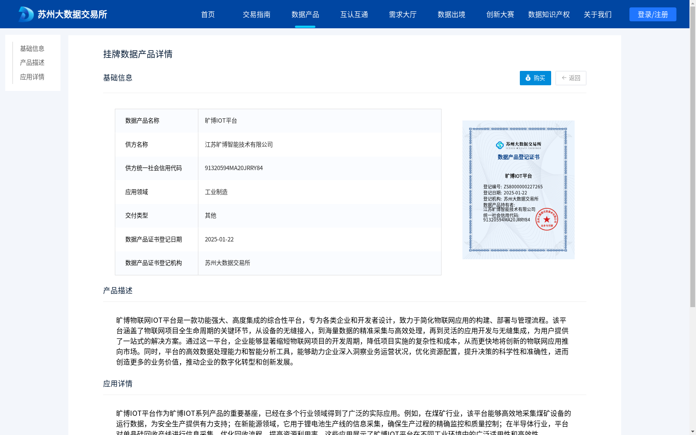Screen dimensions: 696x435
Task: Select product name 旷博IOT平台 cell
Action: (x=320, y=121)
